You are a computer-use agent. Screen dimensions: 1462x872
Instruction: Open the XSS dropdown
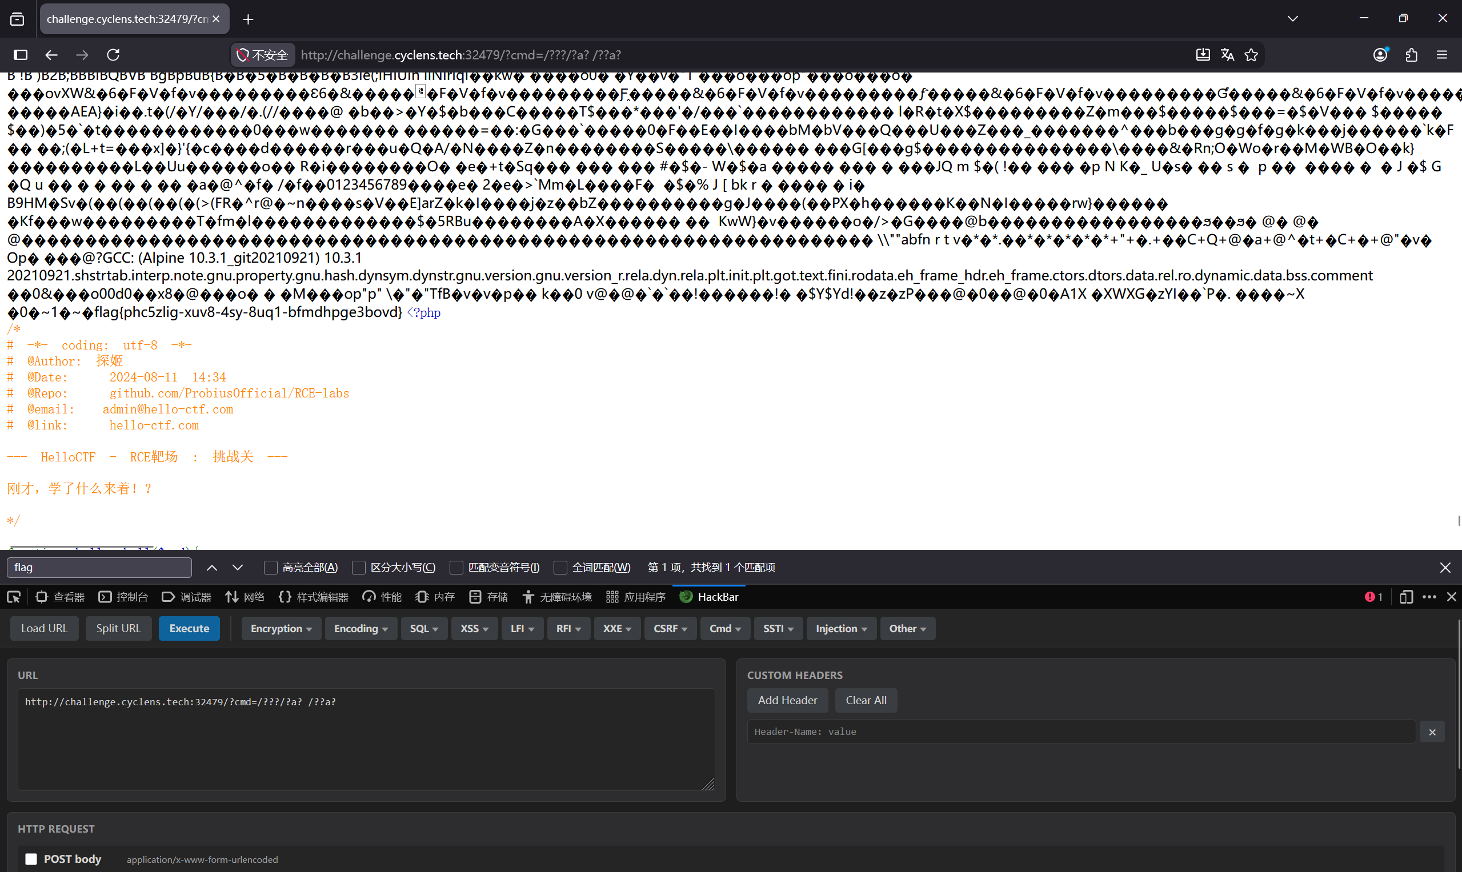474,629
